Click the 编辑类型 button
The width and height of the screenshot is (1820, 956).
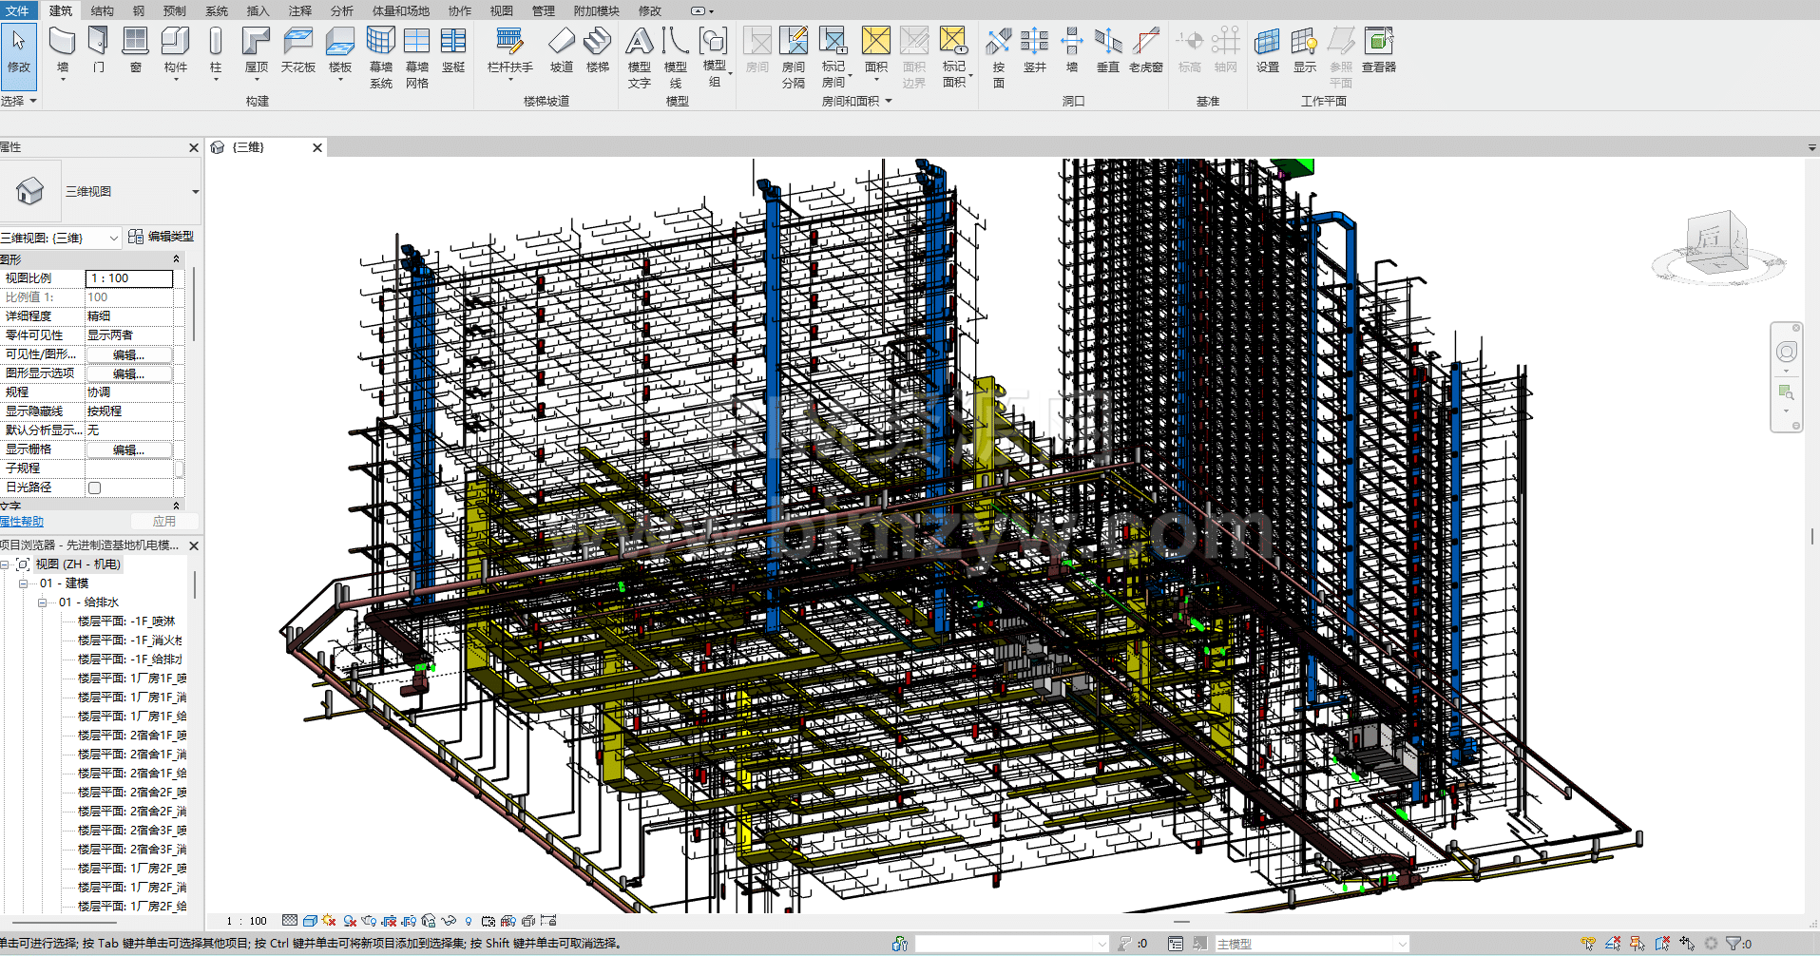(161, 237)
